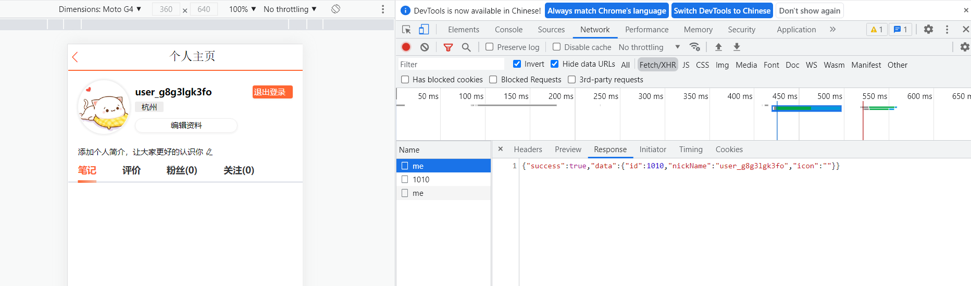The width and height of the screenshot is (971, 286).
Task: Uncheck the Invert filter checkbox
Action: point(517,64)
